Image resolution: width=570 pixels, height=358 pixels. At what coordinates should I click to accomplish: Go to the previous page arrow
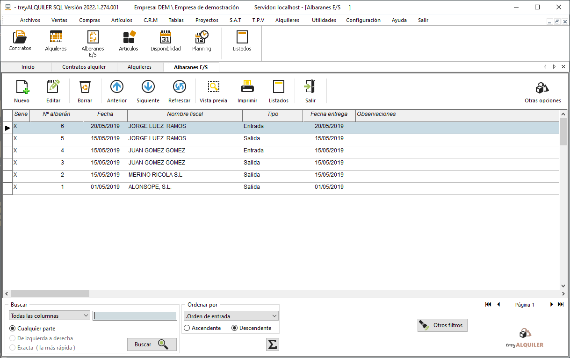pyautogui.click(x=498, y=304)
